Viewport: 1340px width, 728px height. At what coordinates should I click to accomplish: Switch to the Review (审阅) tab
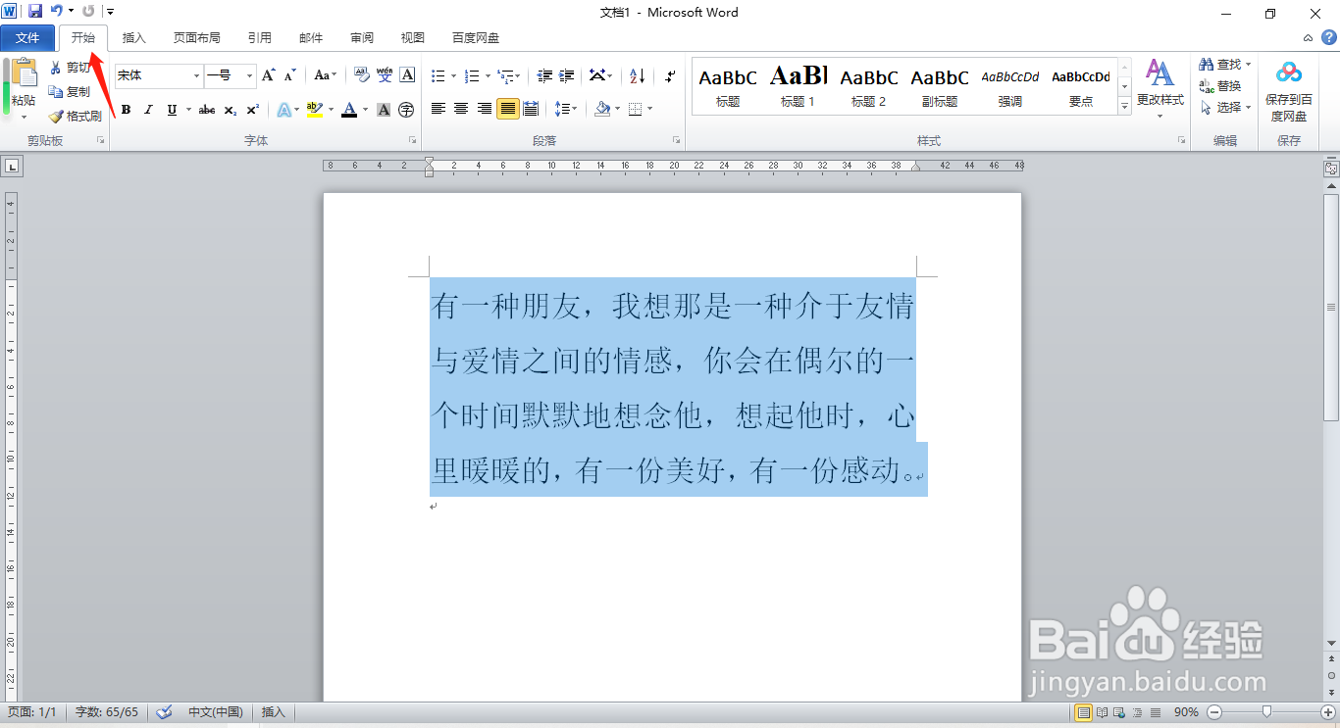click(362, 38)
